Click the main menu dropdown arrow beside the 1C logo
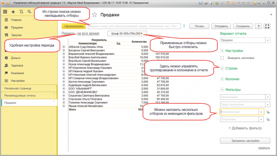The height and width of the screenshot is (156, 277). (x=8, y=3)
